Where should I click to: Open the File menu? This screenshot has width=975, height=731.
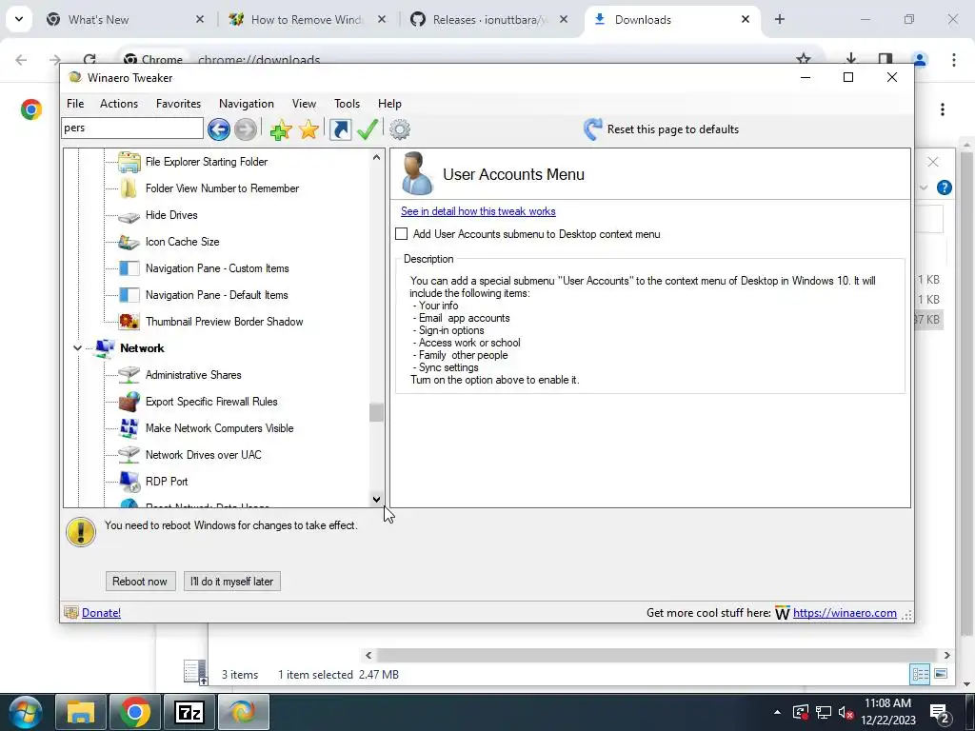tap(75, 104)
